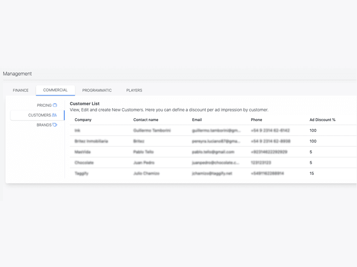357x267 pixels.
Task: Click Pablo Tello's email address
Action: pyautogui.click(x=213, y=152)
